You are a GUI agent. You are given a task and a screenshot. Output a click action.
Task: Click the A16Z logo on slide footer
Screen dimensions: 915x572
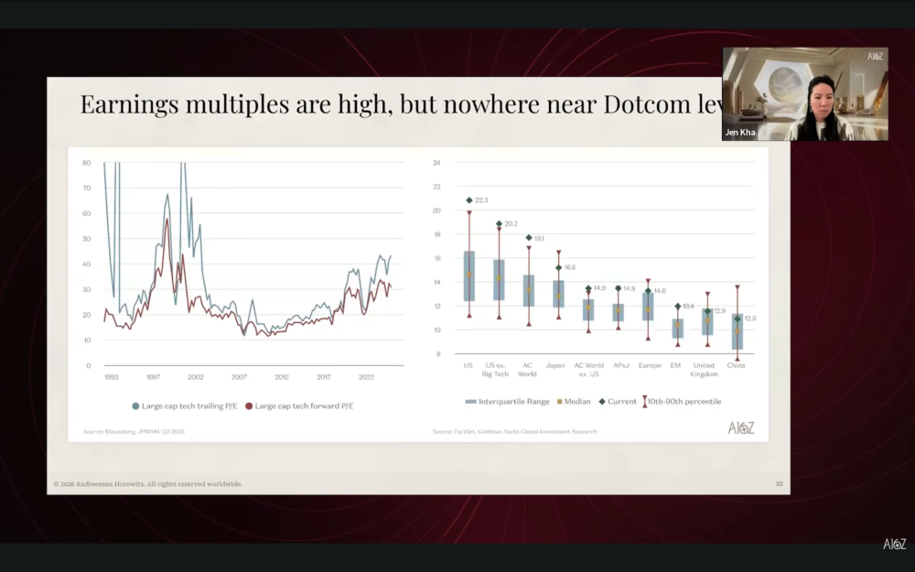tap(741, 428)
